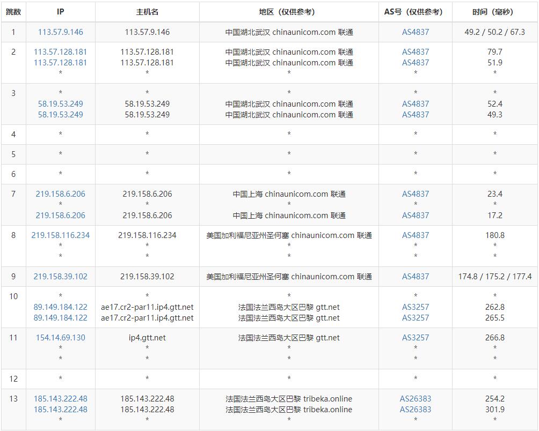Select the 265.5 time value

494,318
